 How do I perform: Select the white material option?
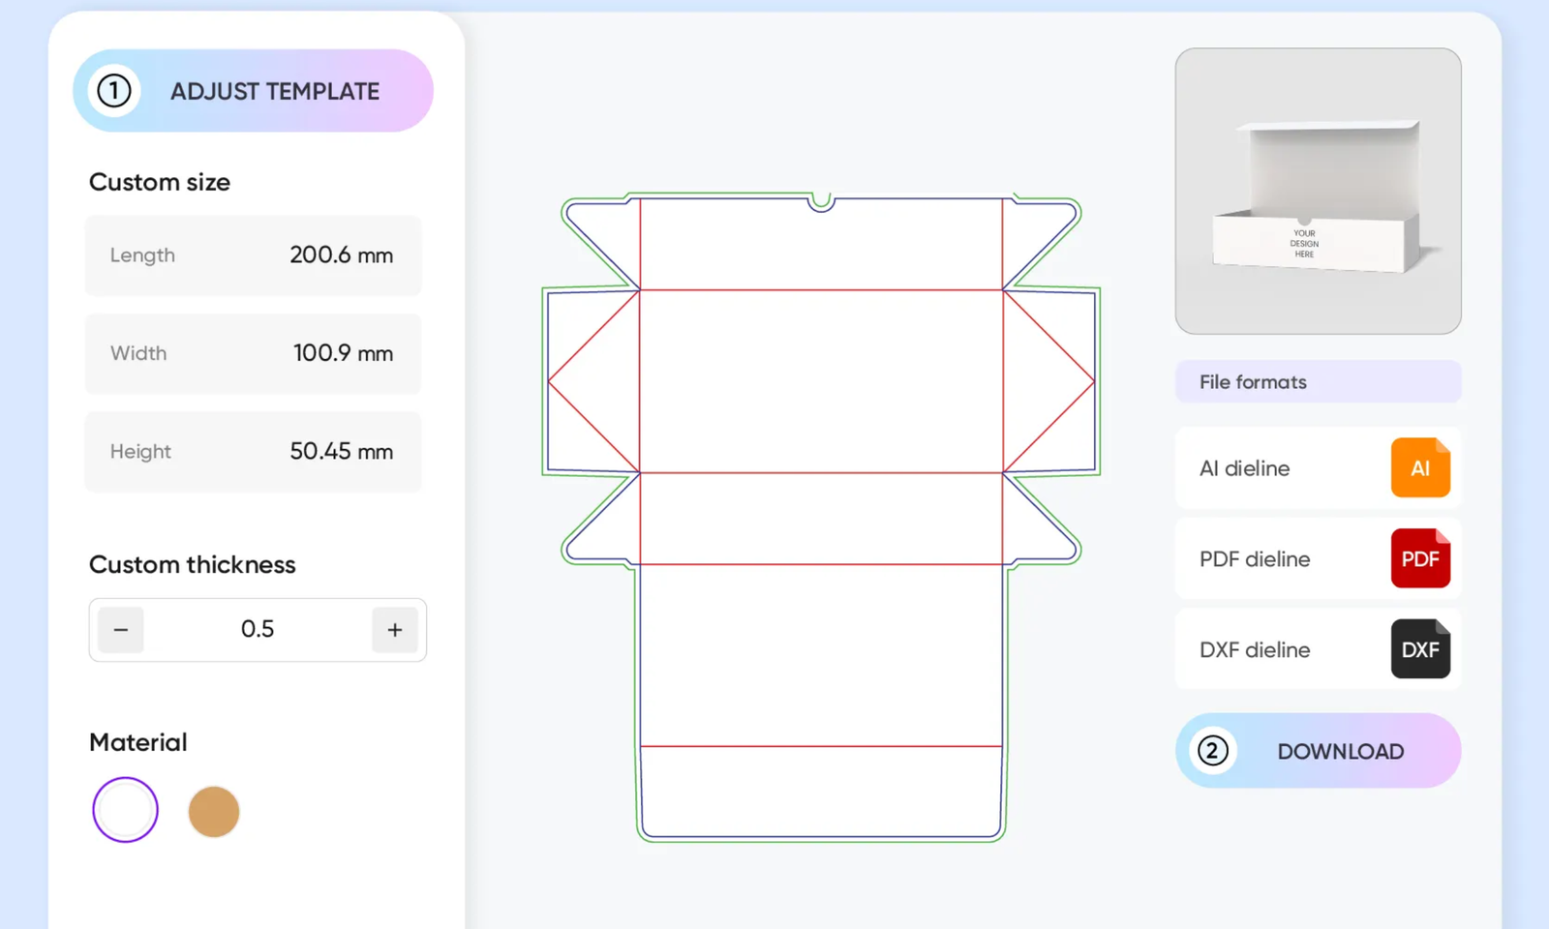(x=124, y=809)
